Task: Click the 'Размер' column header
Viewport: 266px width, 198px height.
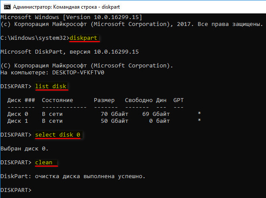Action: (104, 100)
